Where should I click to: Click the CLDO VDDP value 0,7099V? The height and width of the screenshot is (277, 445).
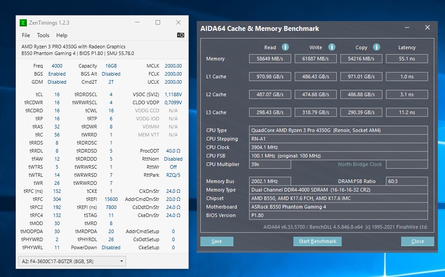click(173, 102)
